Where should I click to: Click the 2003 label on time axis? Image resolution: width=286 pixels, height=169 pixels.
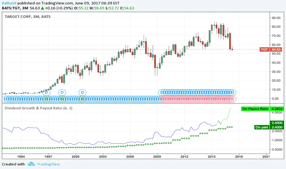pos(103,157)
